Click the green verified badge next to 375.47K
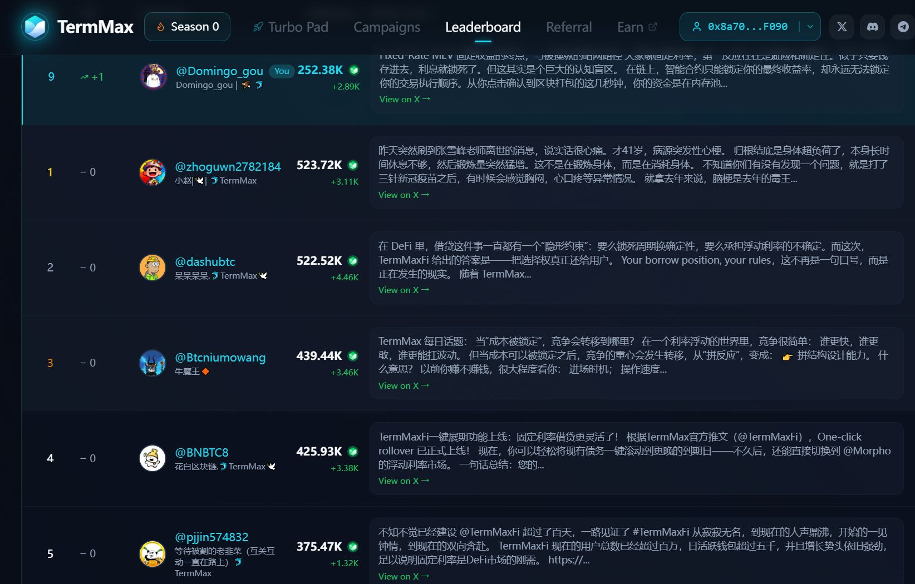915x584 pixels. pyautogui.click(x=352, y=546)
